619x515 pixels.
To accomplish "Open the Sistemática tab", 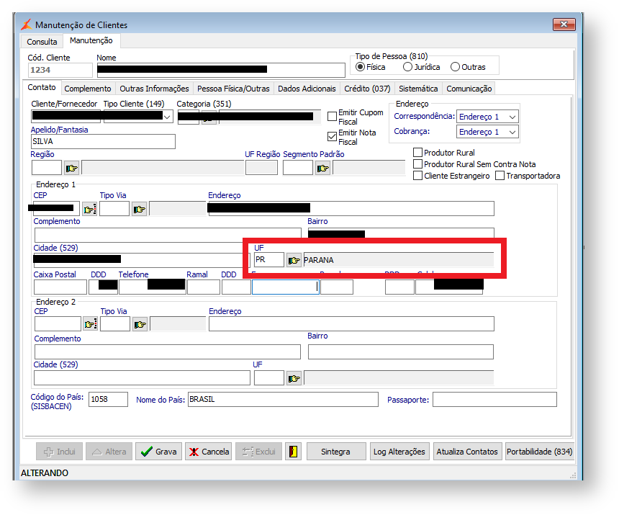I will point(418,89).
